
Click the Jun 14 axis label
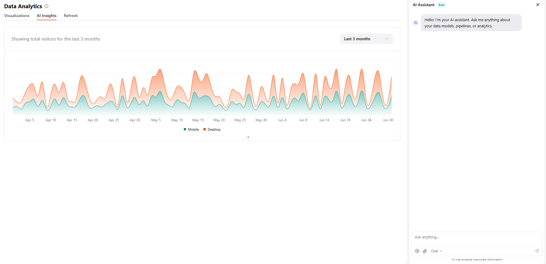point(324,120)
